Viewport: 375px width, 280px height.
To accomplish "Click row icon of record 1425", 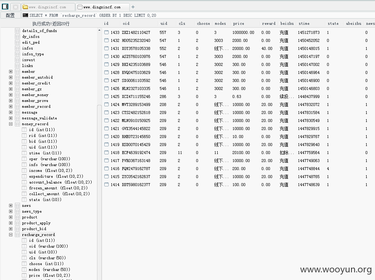I will 106,96.
